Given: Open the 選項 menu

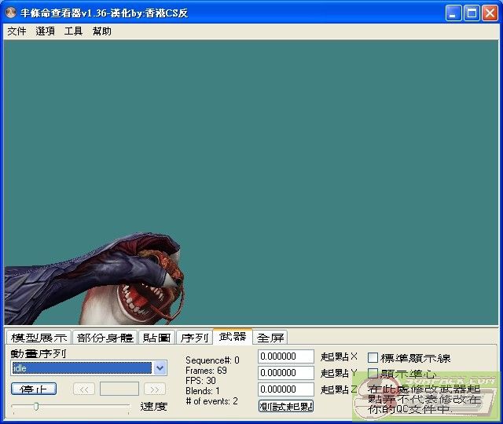Looking at the screenshot, I should [45, 31].
